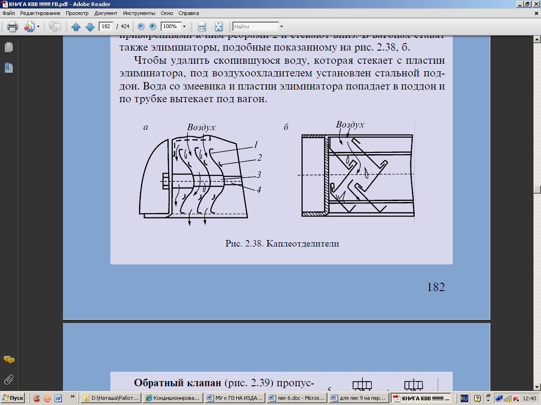The width and height of the screenshot is (541, 405).
Task: Zoom out with the minus button
Action: [x=141, y=27]
